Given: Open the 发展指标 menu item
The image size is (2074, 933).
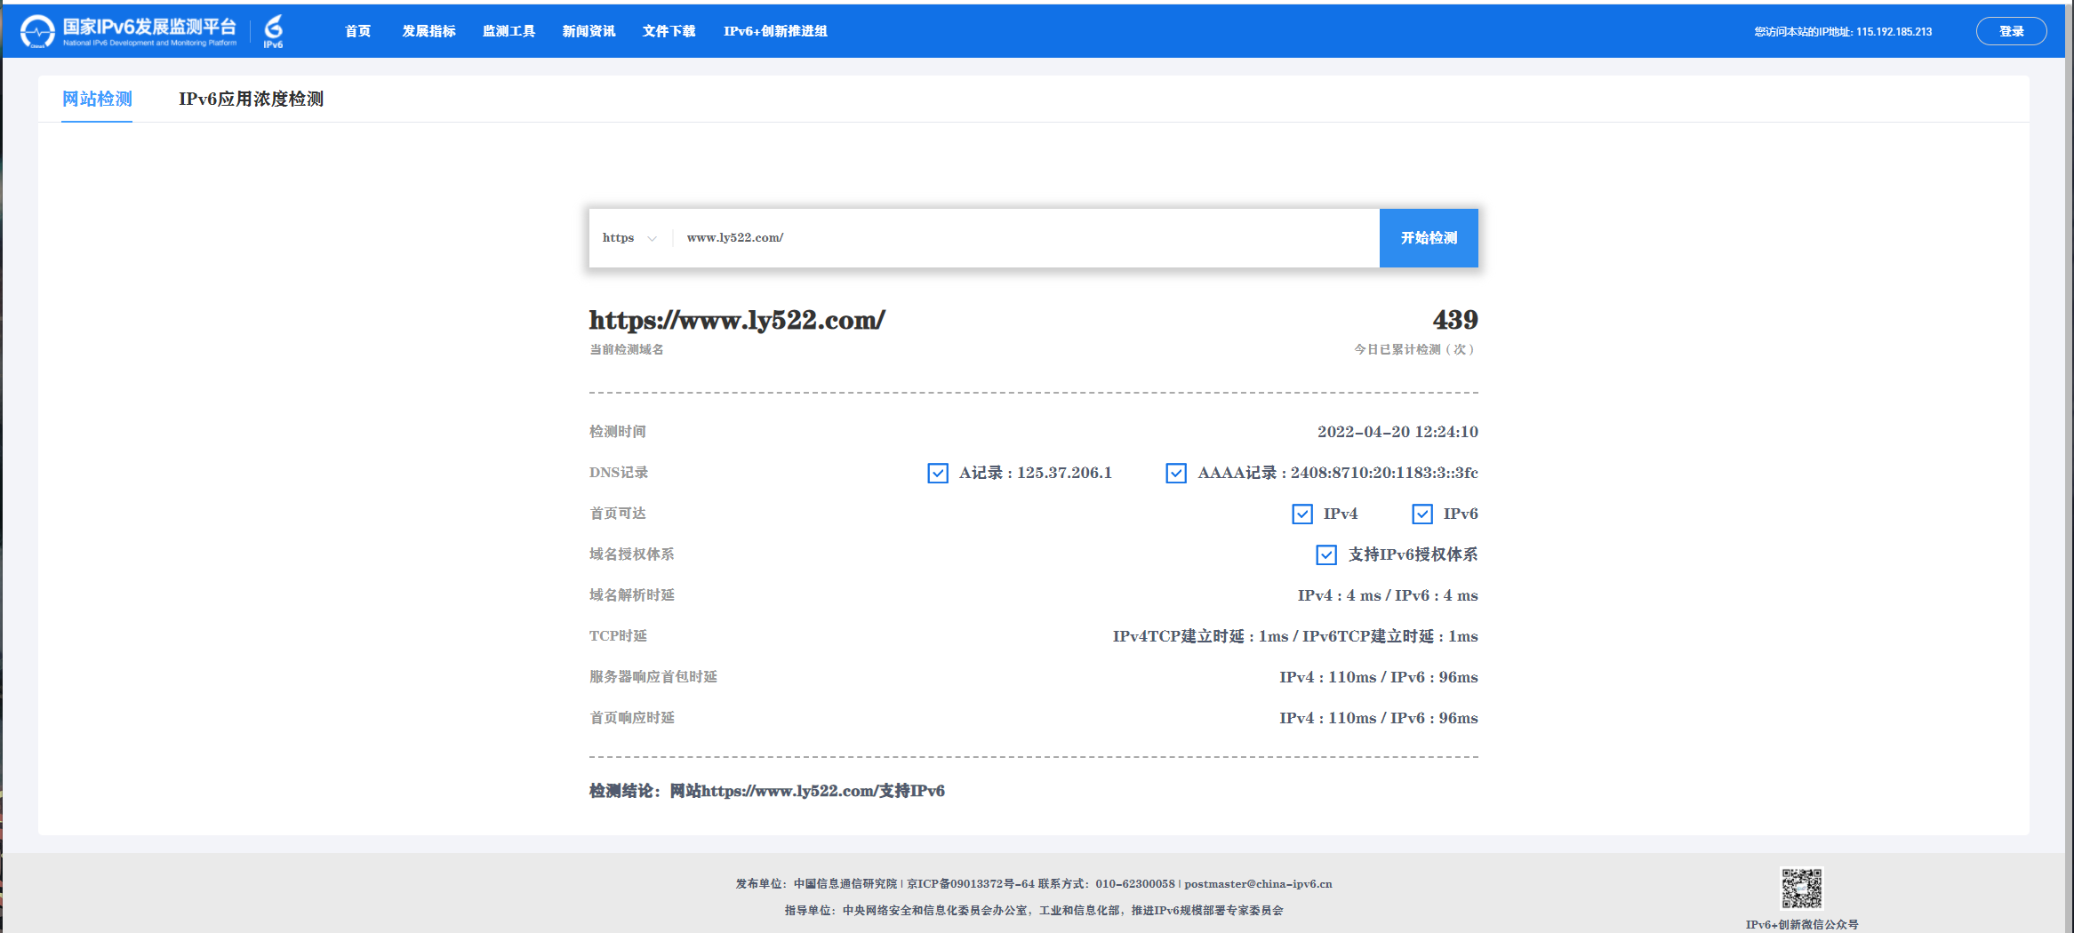Looking at the screenshot, I should pos(428,30).
